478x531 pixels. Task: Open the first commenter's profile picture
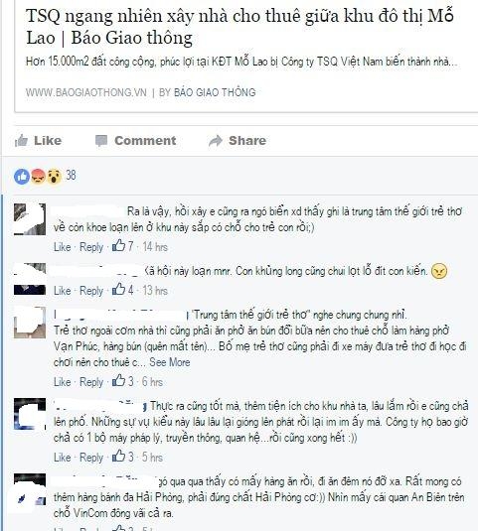coord(30,219)
